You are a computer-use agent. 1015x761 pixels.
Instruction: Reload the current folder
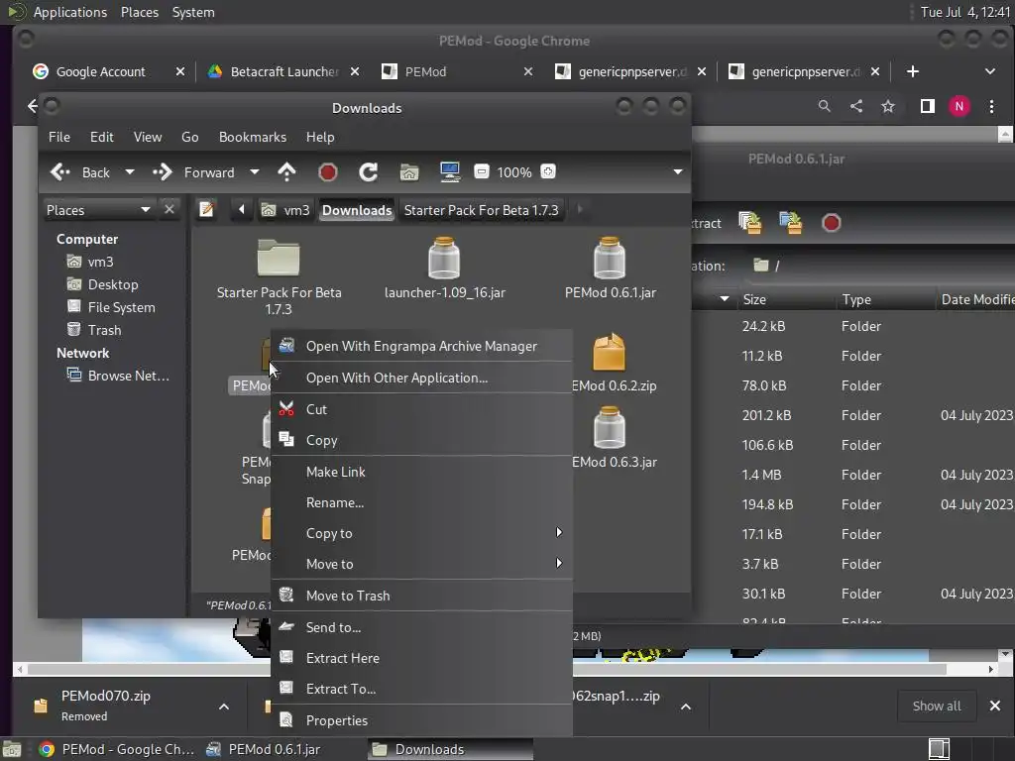(369, 172)
